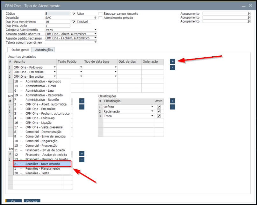This screenshot has height=205, width=257.
Task: Click icon in first Agrupamento field
Action: tap(248, 14)
